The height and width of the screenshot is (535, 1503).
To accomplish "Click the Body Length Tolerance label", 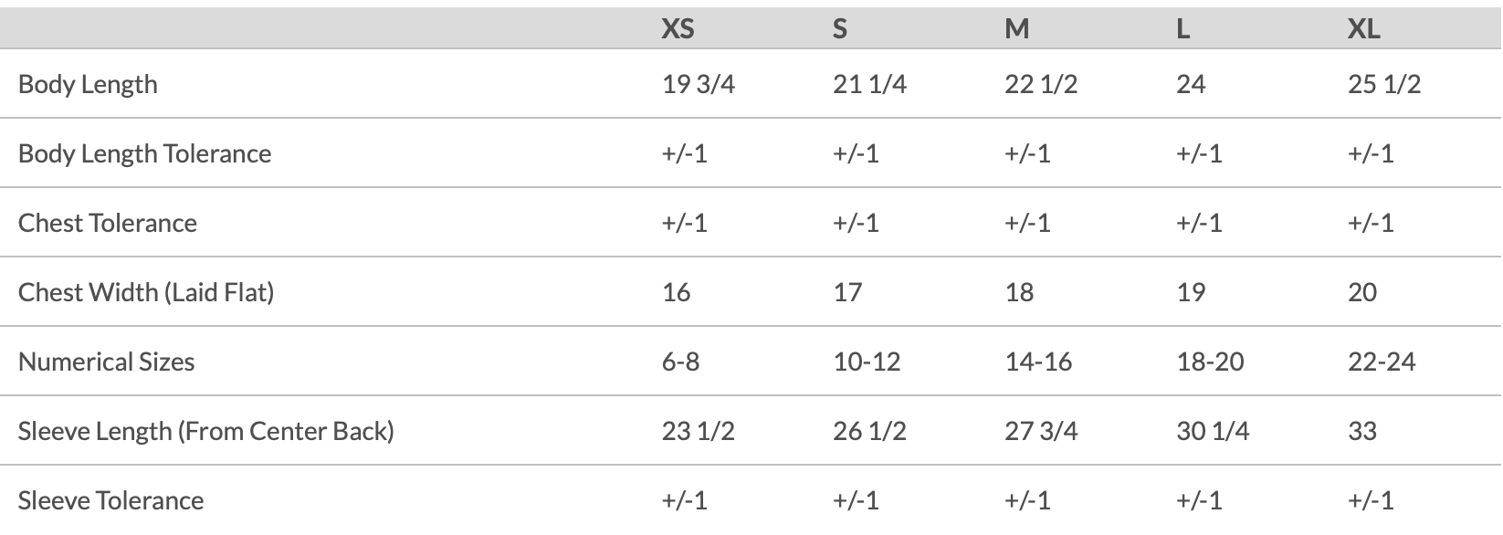I will point(144,153).
